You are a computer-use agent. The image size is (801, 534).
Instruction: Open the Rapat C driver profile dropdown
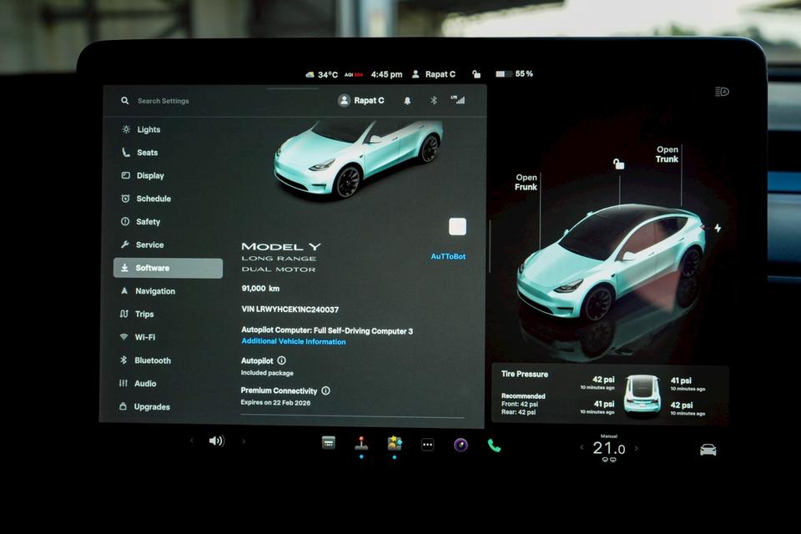(361, 100)
